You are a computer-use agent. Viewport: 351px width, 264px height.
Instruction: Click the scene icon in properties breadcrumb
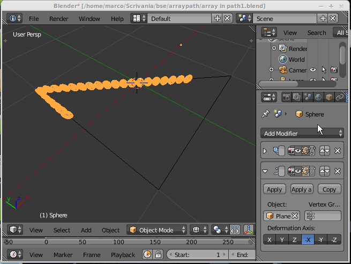[278, 114]
